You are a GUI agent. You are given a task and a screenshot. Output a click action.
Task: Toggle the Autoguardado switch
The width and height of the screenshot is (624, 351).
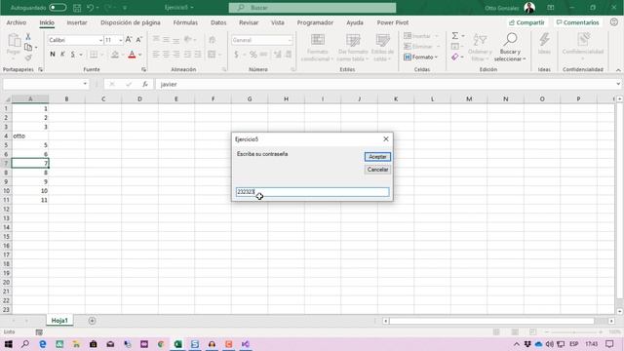click(58, 8)
